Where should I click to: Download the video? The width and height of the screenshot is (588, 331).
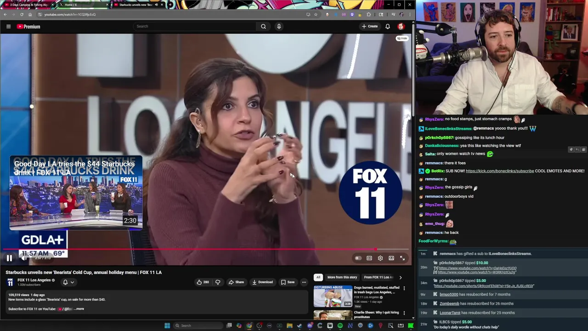(262, 282)
